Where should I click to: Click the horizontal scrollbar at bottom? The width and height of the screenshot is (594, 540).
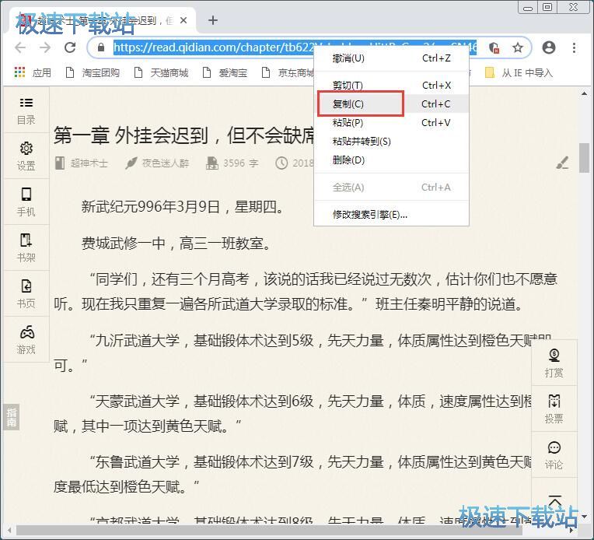click(x=269, y=530)
